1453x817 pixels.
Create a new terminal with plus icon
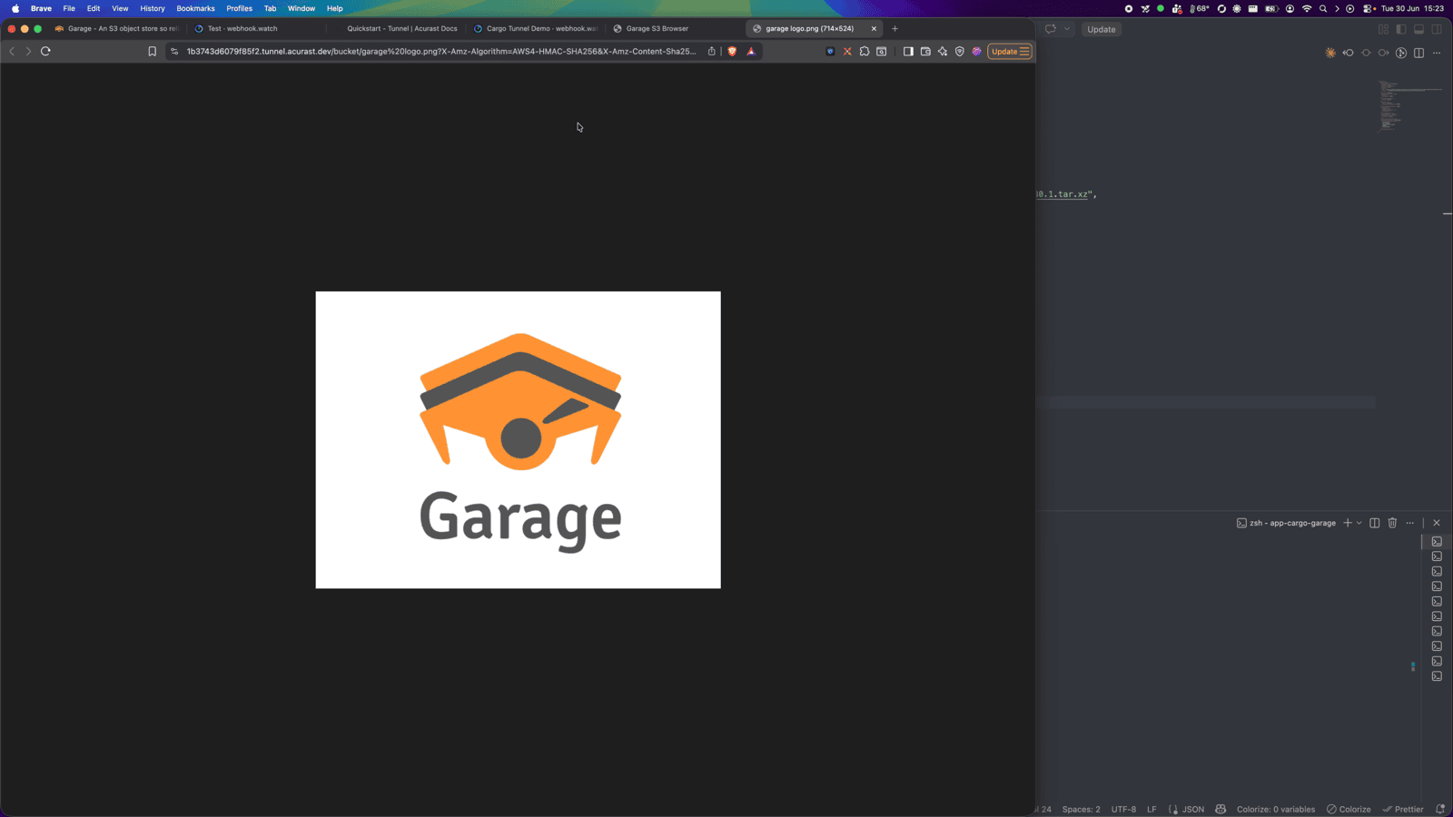(1348, 523)
